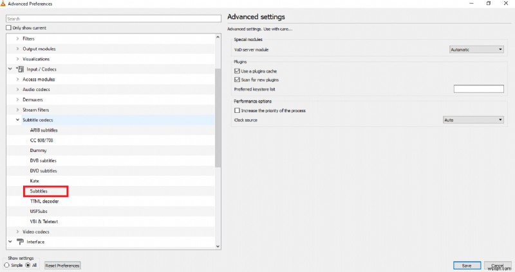
Task: Click the Input / Codecs category icon
Action: (19, 69)
